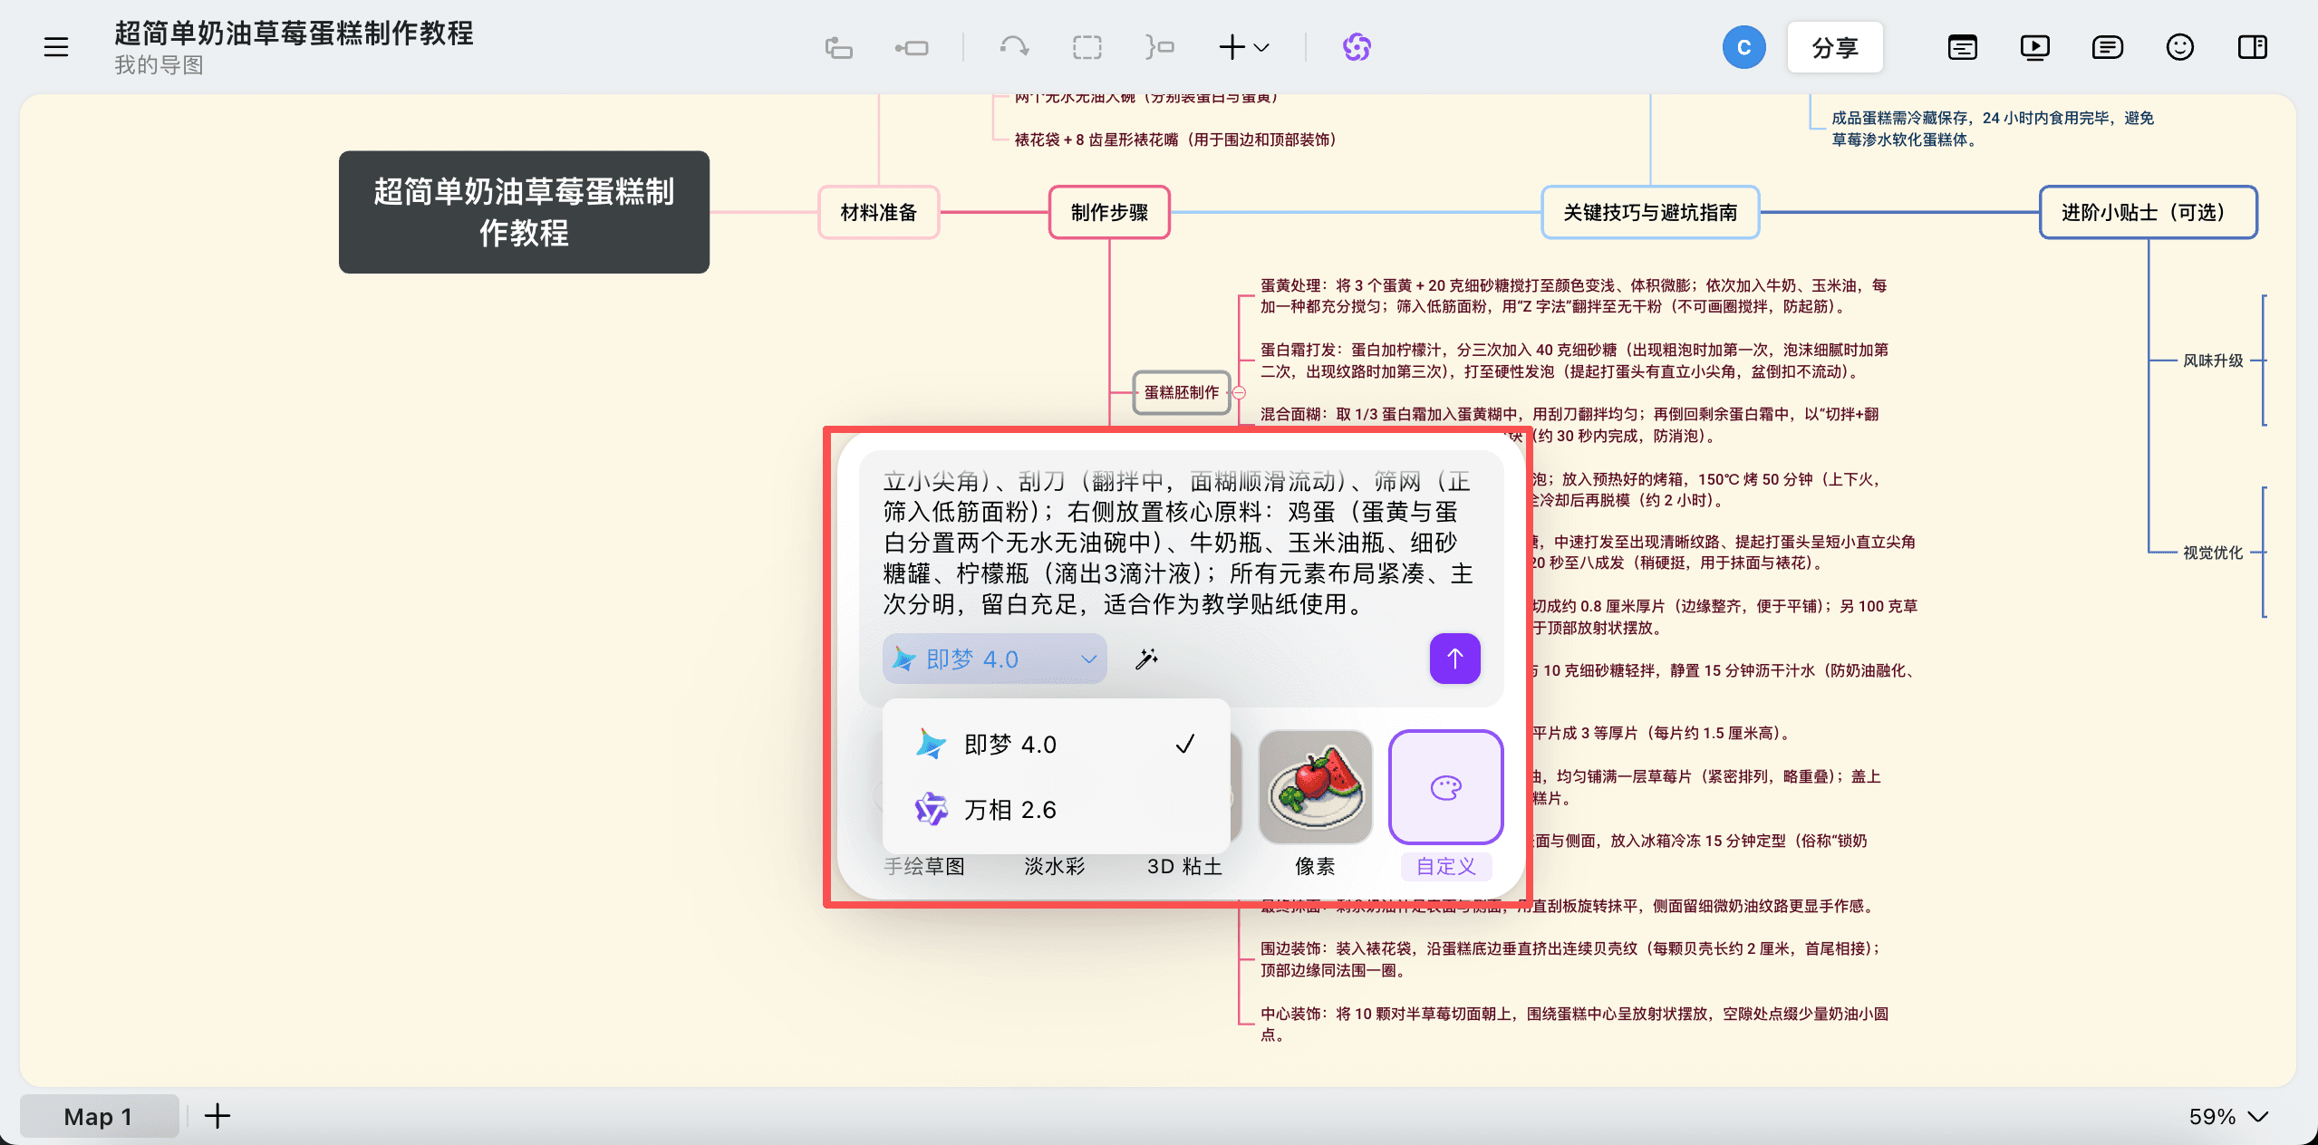Open the hamburger menu top left
This screenshot has width=2318, height=1145.
[x=55, y=46]
